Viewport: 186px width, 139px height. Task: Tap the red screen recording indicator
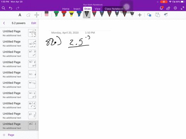[x=164, y=2]
